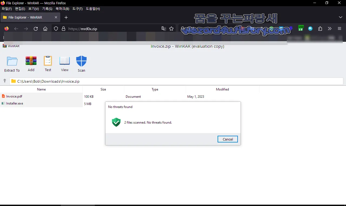Open the 편집(E) menu

tap(20, 9)
